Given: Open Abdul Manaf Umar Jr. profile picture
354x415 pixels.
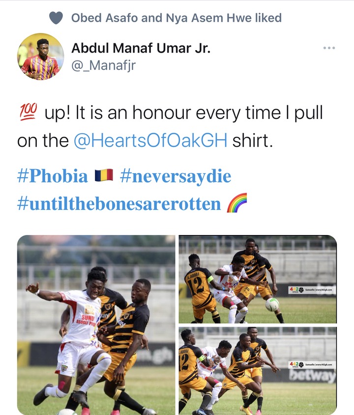Looking at the screenshot, I should coord(40,57).
